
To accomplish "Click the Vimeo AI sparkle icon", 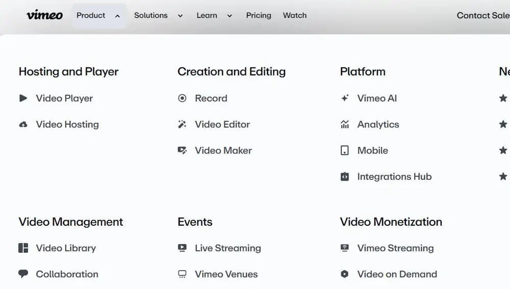I will (345, 98).
